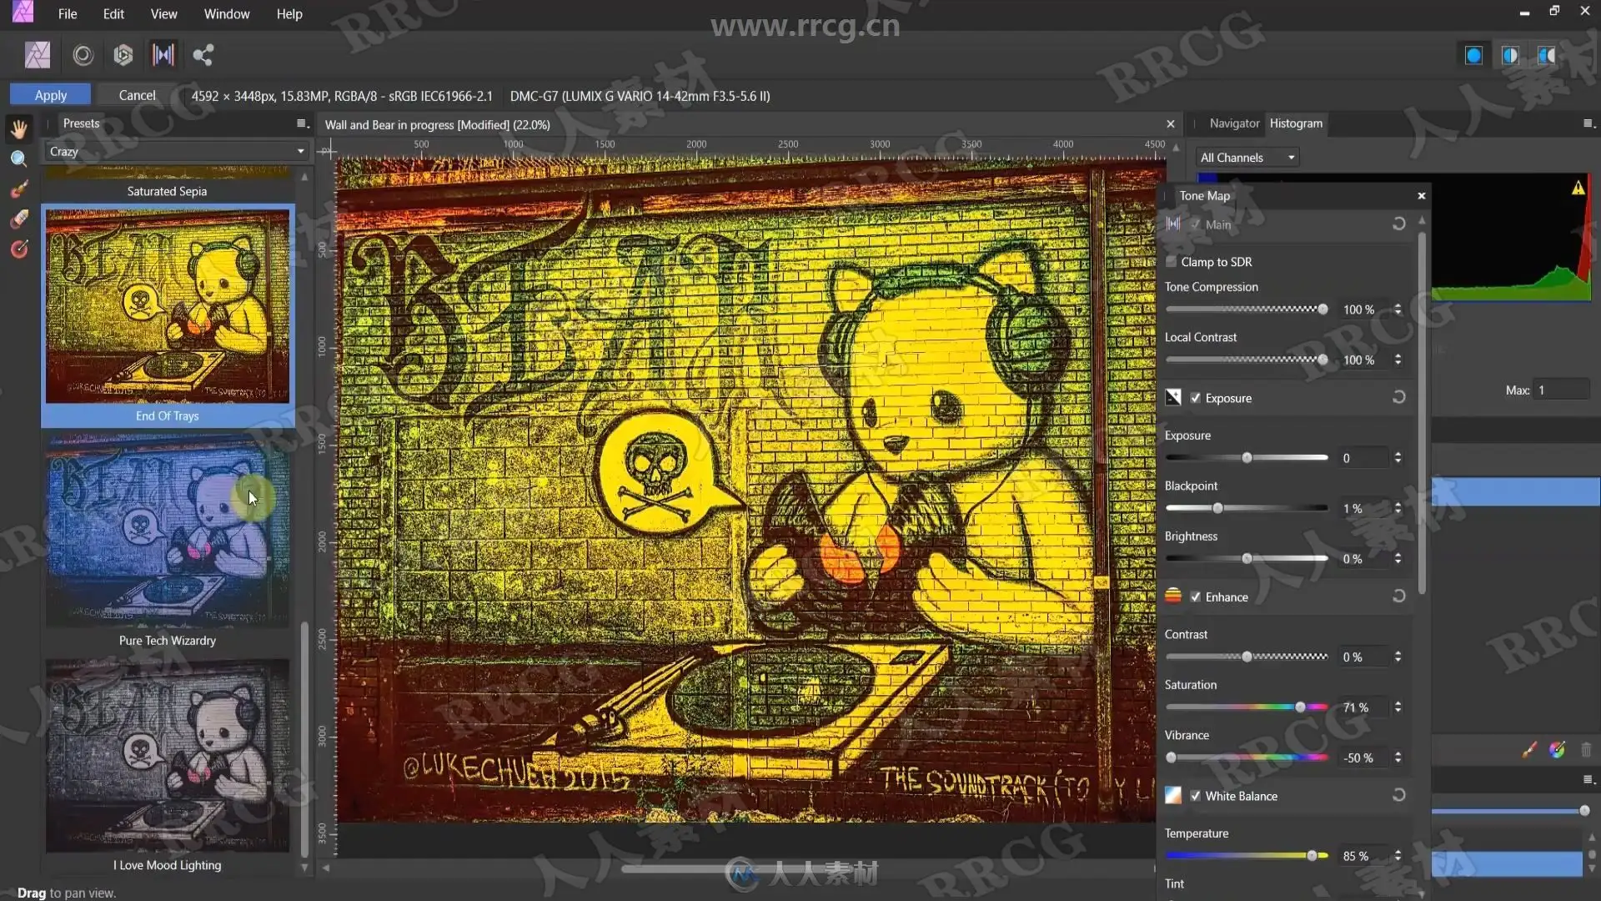Open the Edit menu

tap(113, 13)
